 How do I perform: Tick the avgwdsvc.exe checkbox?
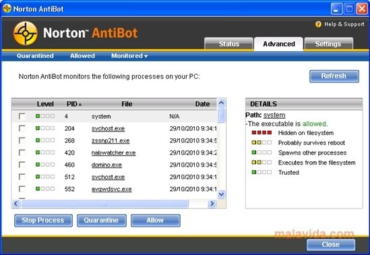(22, 189)
